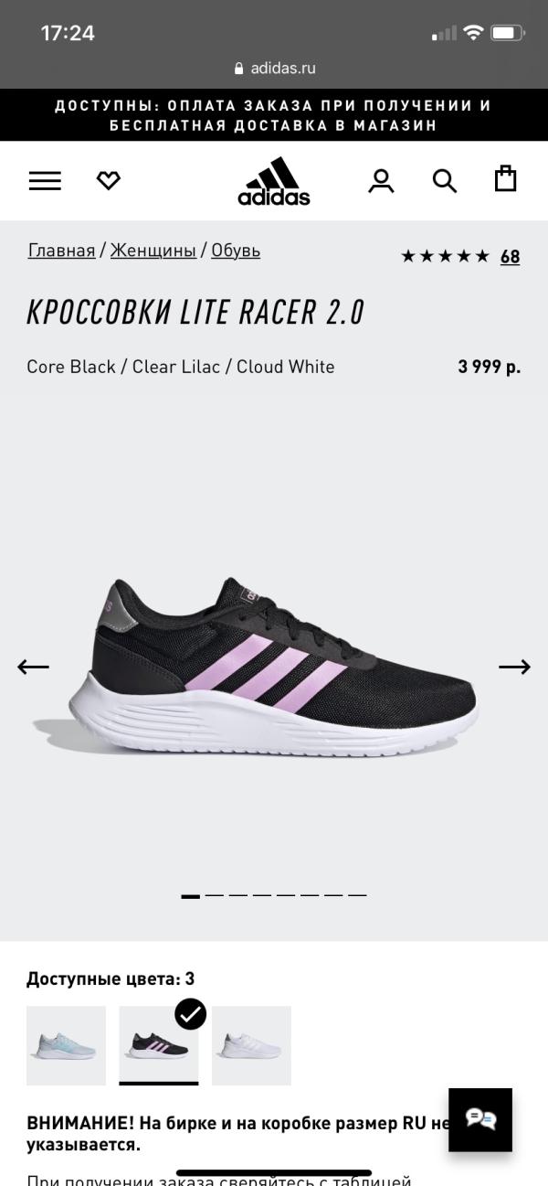Open search with the magnifier icon
This screenshot has width=548, height=1186.
point(445,181)
